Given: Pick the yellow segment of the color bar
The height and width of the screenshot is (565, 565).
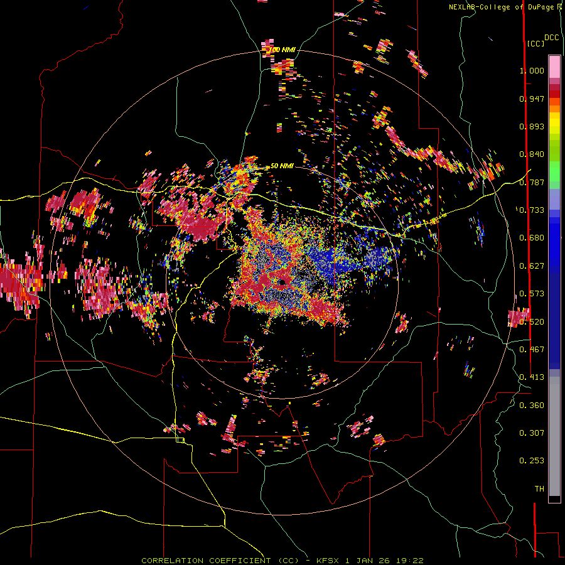Looking at the screenshot, I should [554, 124].
